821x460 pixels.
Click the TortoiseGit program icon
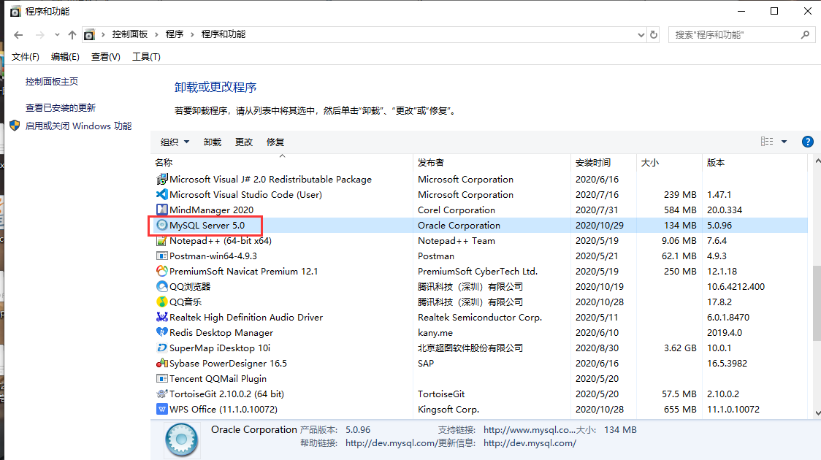pyautogui.click(x=162, y=394)
